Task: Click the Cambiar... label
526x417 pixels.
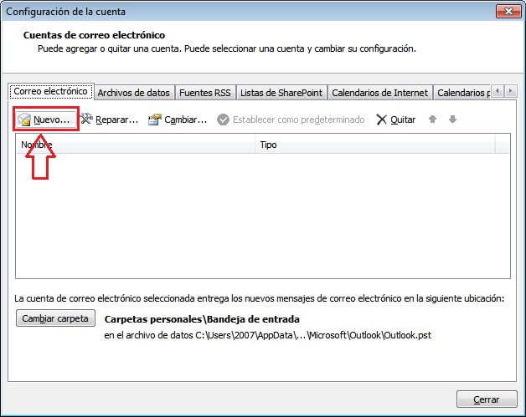Action: (185, 120)
